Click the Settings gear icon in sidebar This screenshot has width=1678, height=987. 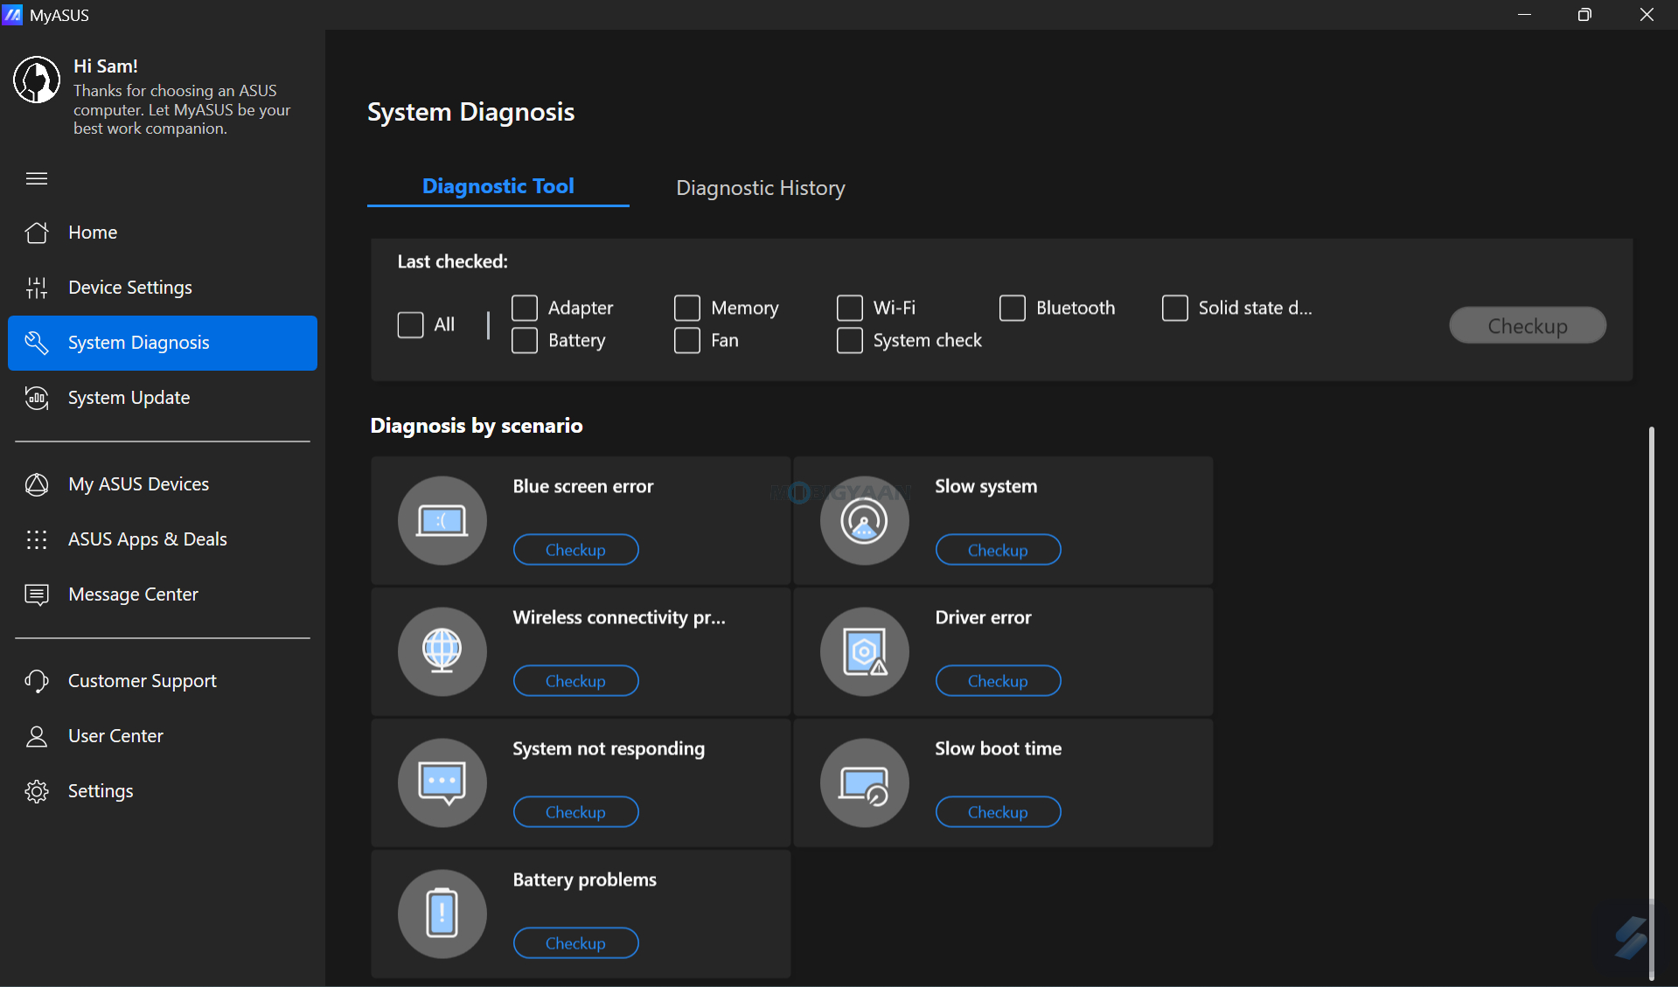pos(37,791)
